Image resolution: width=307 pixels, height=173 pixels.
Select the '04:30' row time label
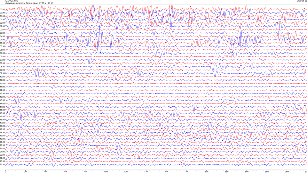tap(2, 40)
